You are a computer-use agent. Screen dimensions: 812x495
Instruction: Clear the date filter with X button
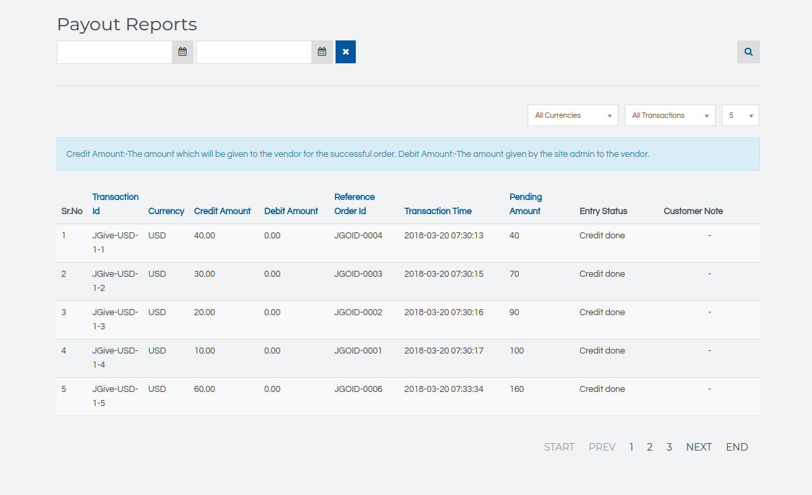pos(346,52)
